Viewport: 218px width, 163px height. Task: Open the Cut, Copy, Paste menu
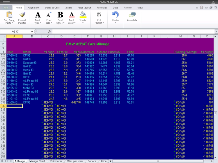(9, 18)
